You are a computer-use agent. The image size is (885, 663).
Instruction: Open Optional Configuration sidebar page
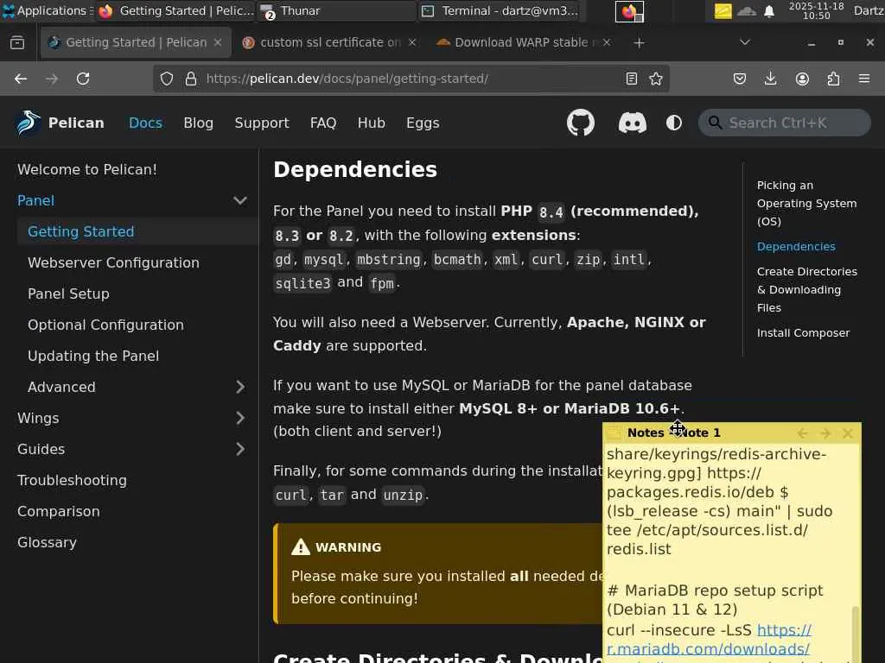pos(105,325)
